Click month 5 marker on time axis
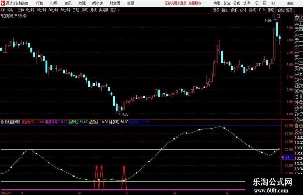This screenshot has height=195, width=303. point(127,193)
